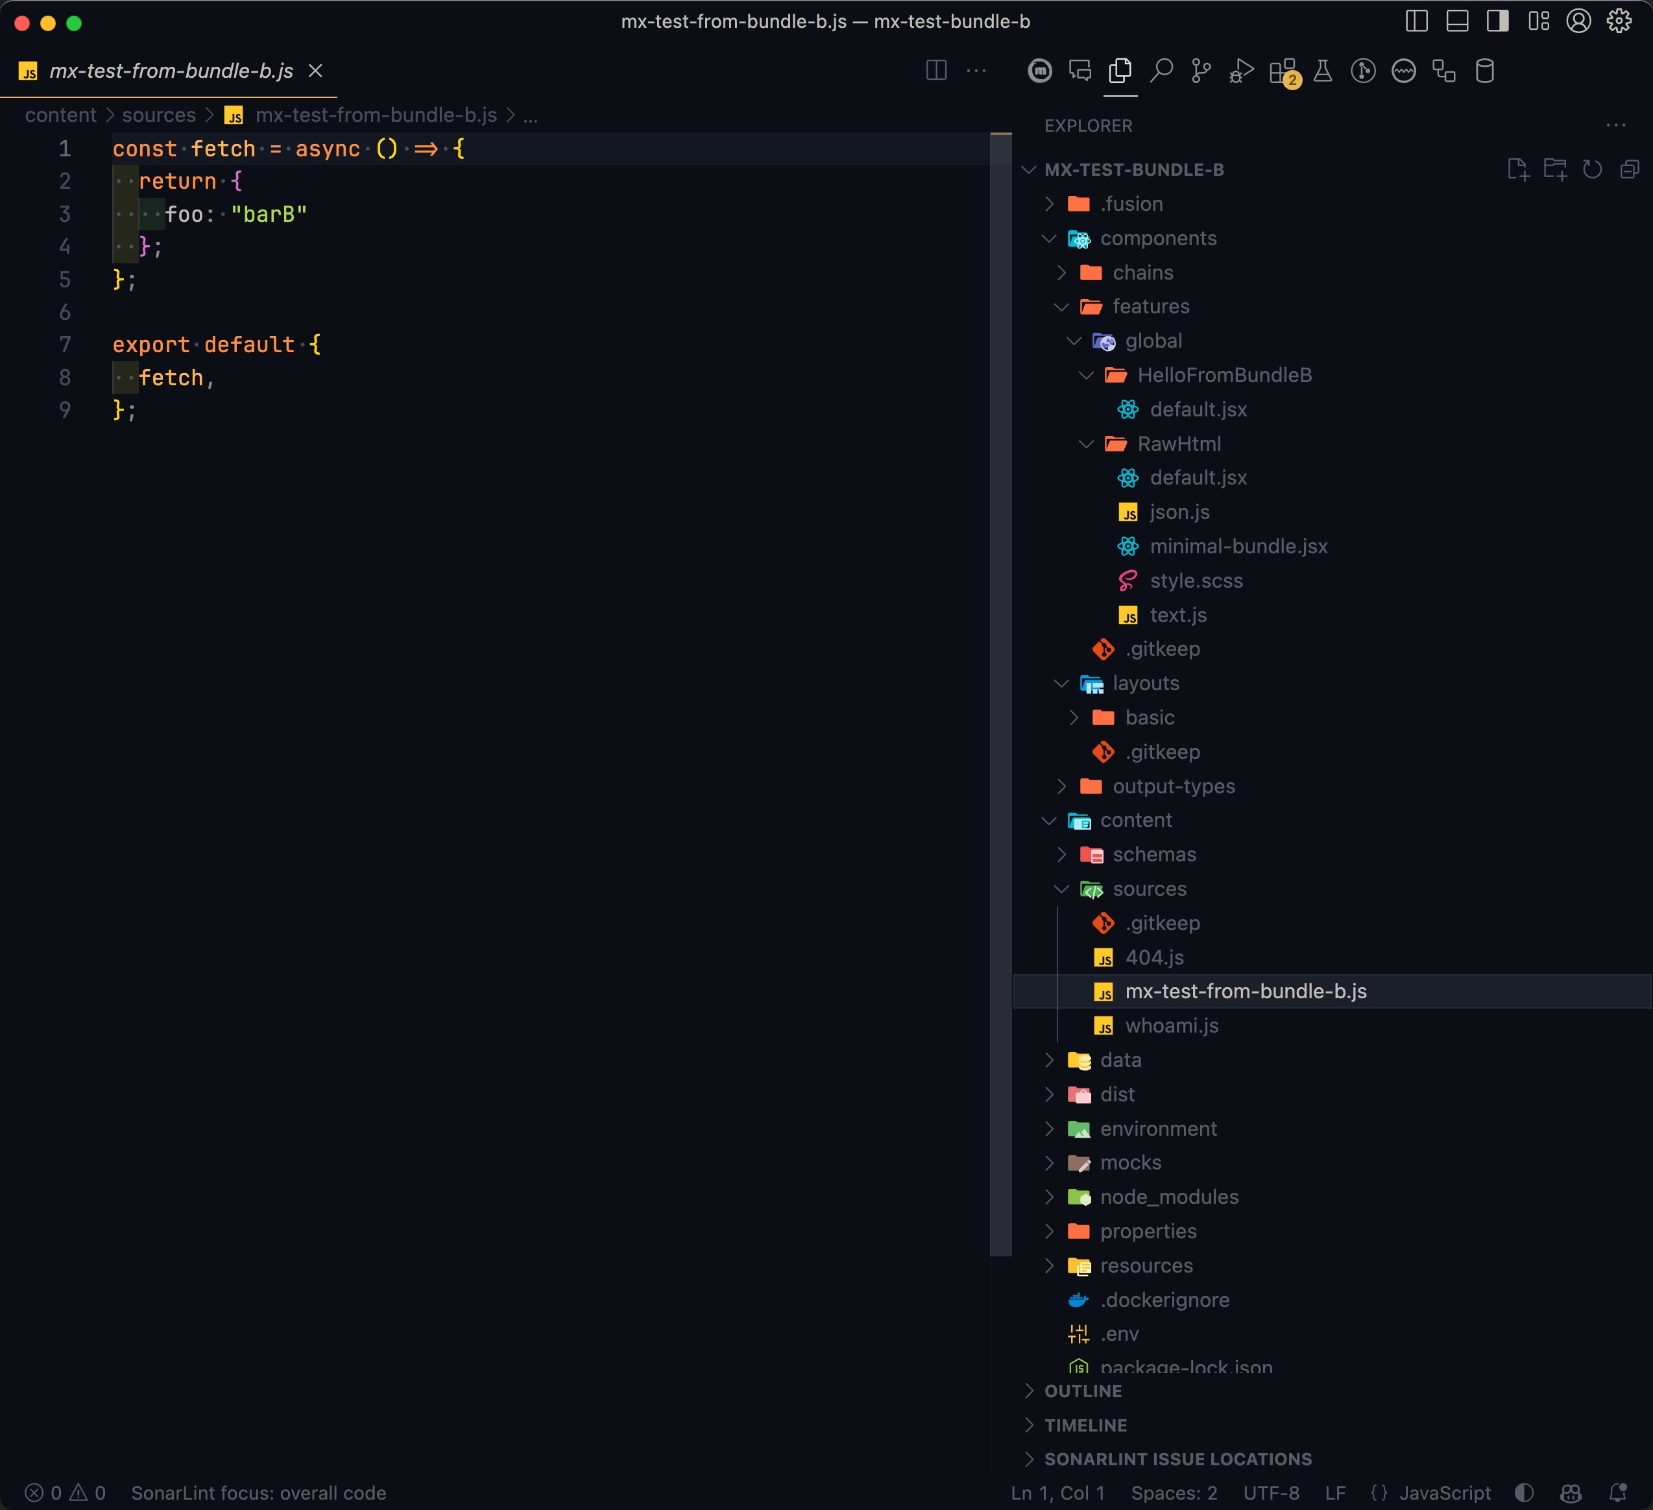Change encoding via 'UTF-8' status item
Image resolution: width=1653 pixels, height=1510 pixels.
1271,1492
